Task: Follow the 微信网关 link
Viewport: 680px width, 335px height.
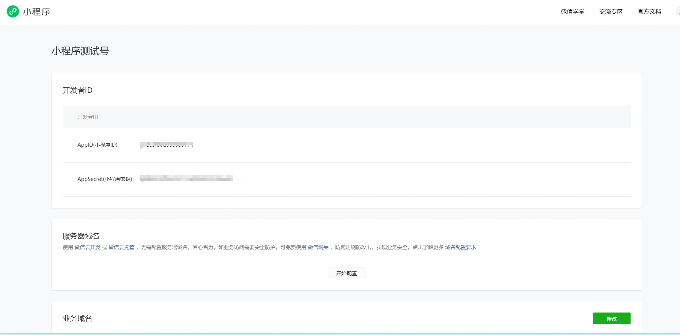Action: [318, 247]
